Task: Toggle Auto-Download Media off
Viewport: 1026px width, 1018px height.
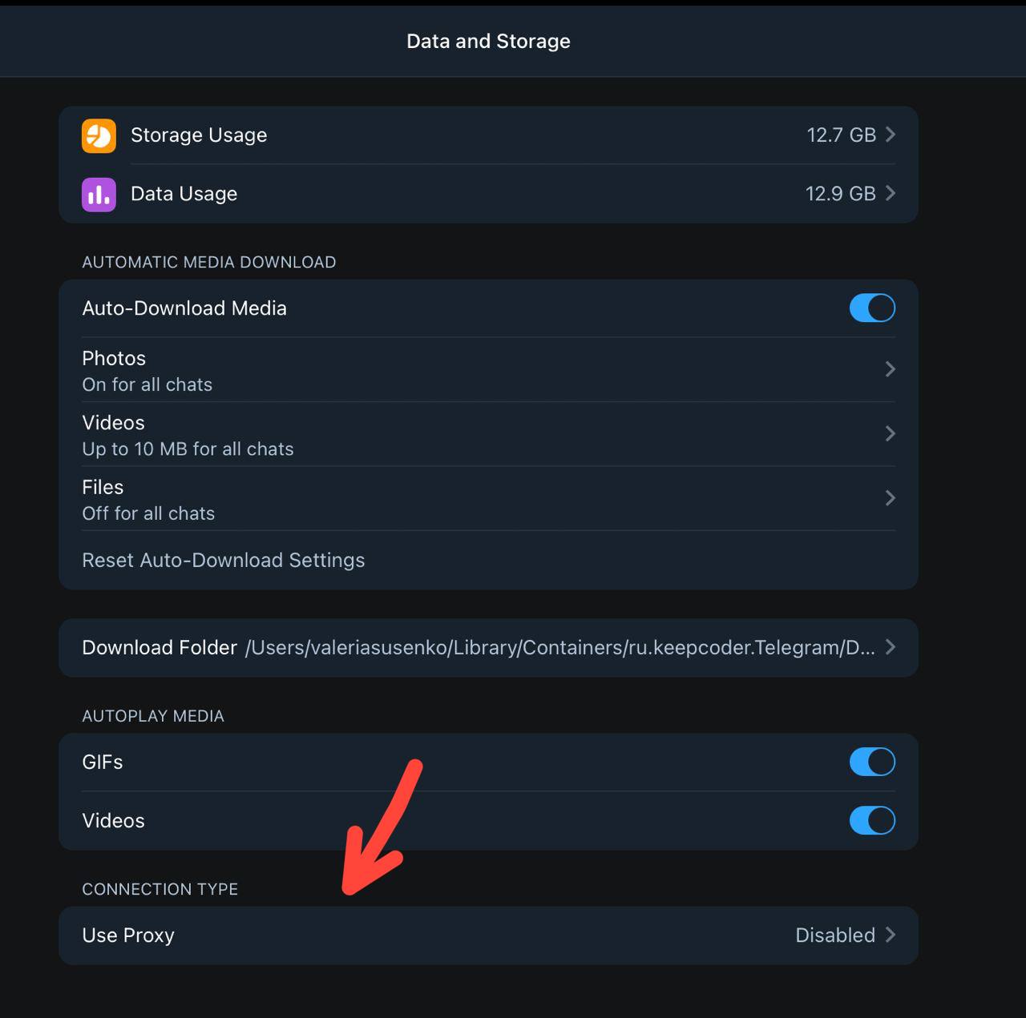Action: point(872,308)
